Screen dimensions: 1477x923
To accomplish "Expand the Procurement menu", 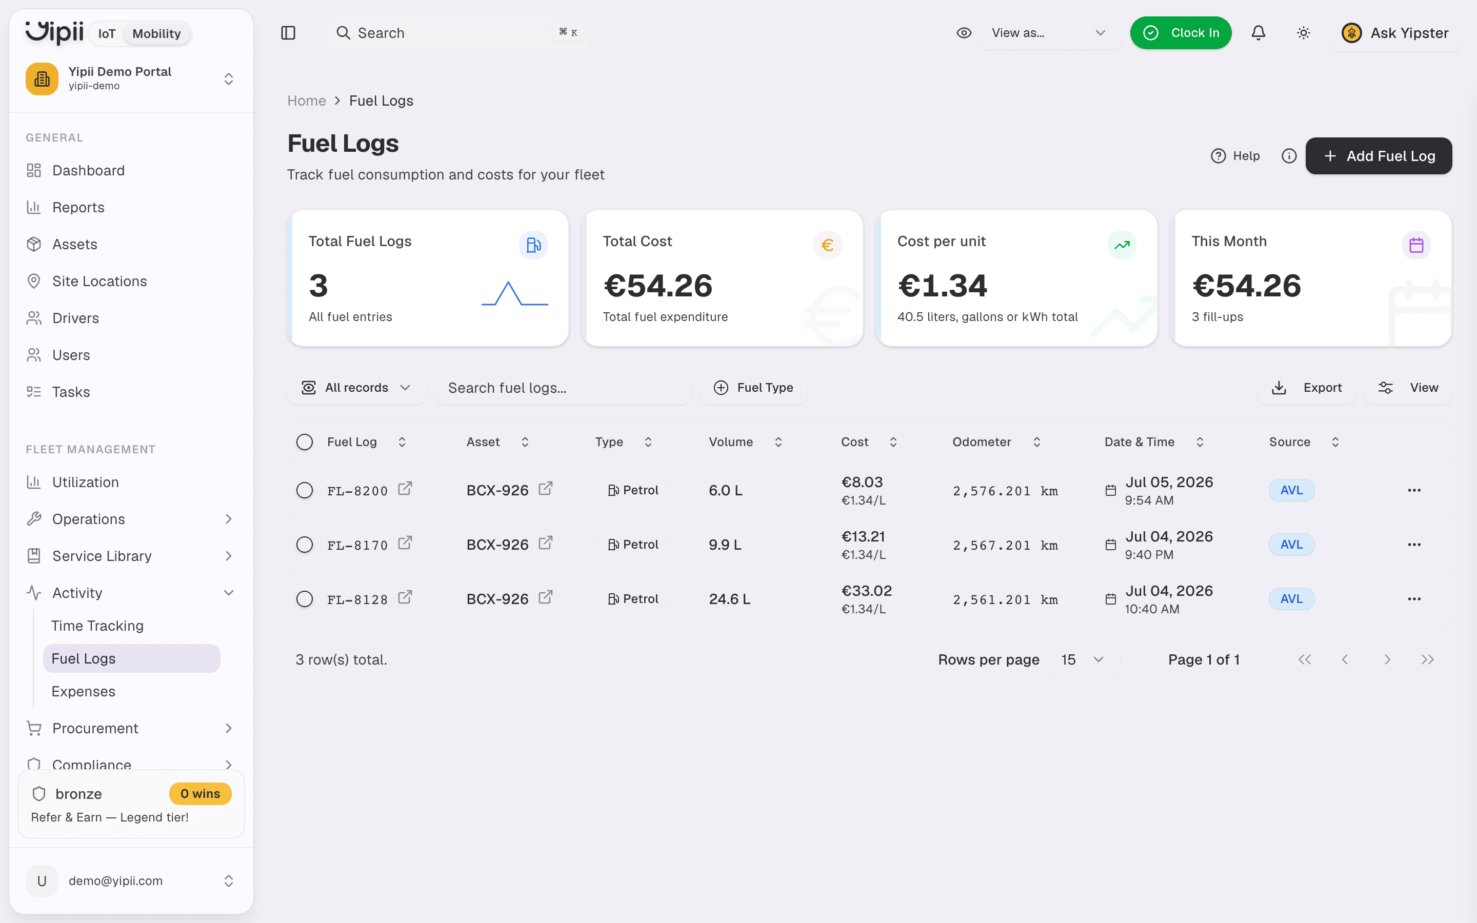I will [x=131, y=728].
